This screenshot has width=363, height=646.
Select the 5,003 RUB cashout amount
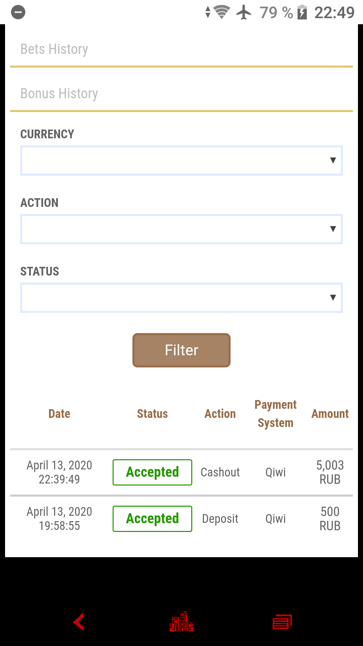330,472
